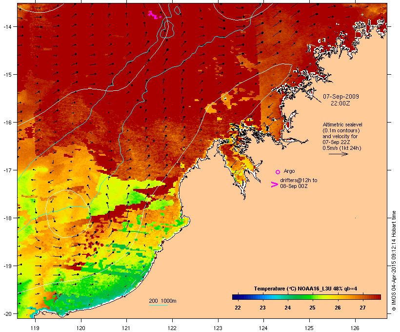Viewport: 400px width, 332px height.
Task: Click the 'drifters@12h to' label
Action: [299, 180]
